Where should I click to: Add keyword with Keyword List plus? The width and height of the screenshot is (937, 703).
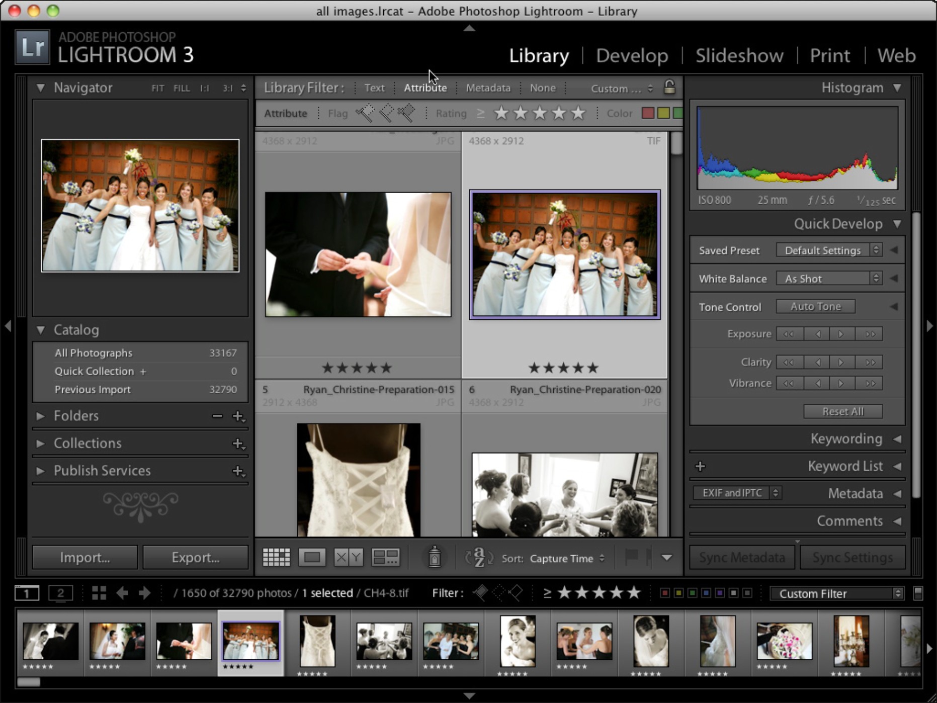700,466
